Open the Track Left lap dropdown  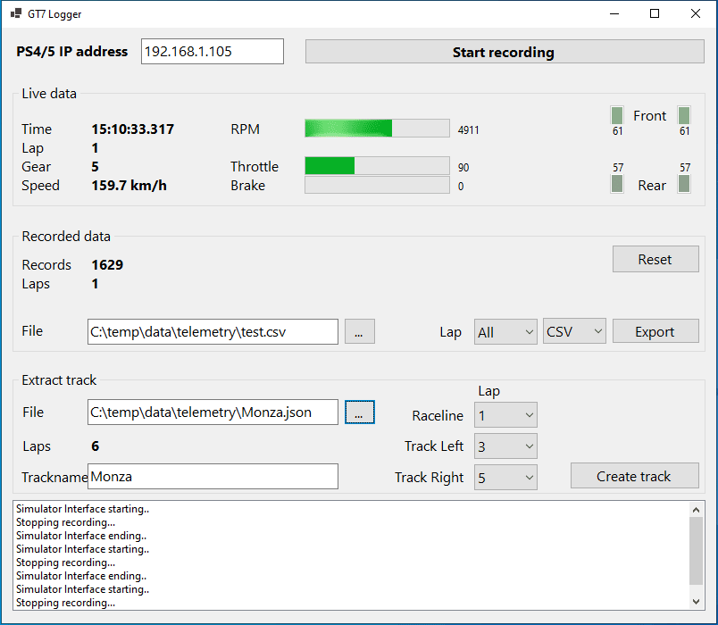(x=505, y=446)
